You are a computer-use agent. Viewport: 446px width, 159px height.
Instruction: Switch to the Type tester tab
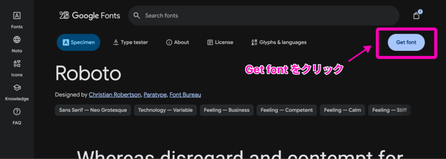(131, 42)
